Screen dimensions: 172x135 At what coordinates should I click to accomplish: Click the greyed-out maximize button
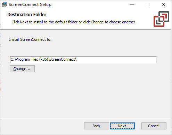(x=148, y=5)
